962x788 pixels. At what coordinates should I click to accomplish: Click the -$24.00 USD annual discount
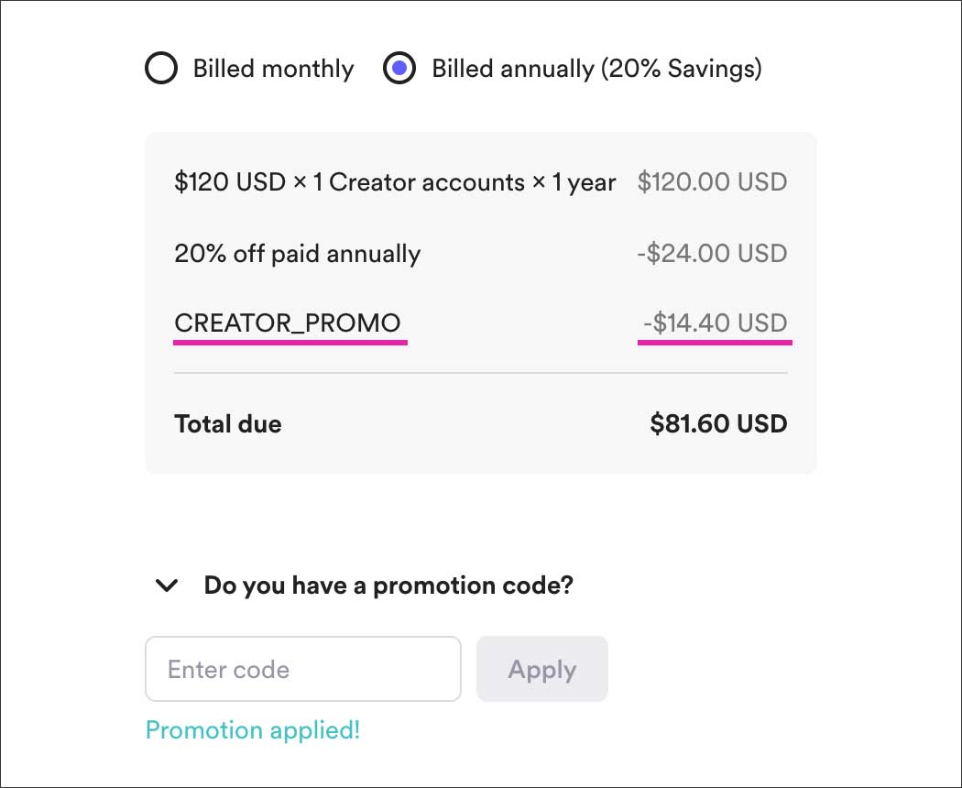712,253
